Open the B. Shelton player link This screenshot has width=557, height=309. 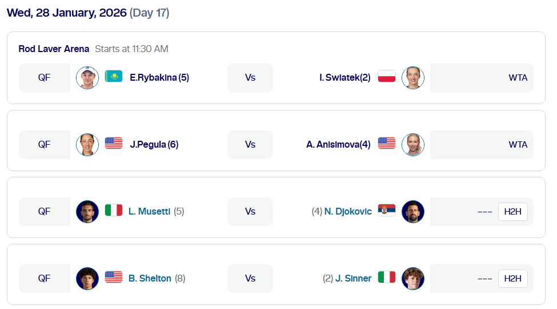[x=150, y=279]
